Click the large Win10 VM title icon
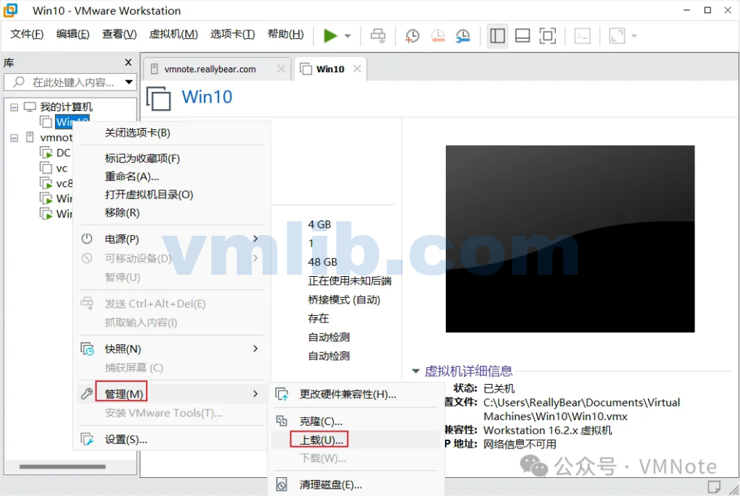The image size is (740, 496). [x=158, y=98]
